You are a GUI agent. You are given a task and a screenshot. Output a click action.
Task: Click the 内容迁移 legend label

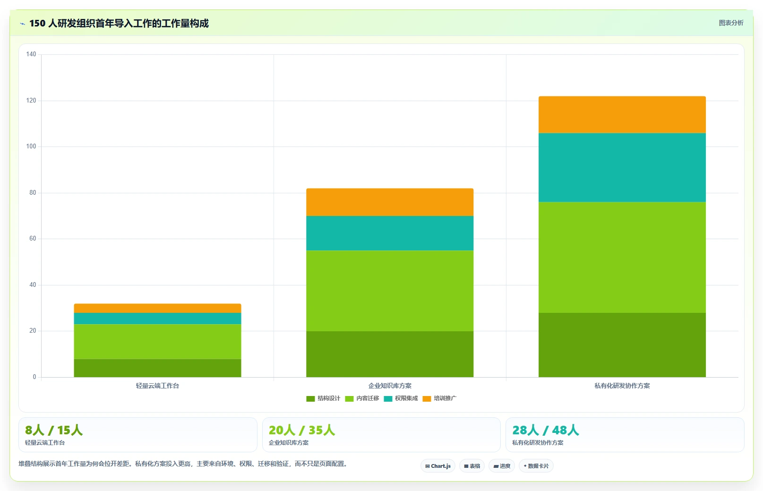[368, 398]
